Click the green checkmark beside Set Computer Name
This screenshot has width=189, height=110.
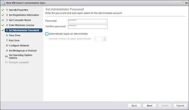click(x=3, y=20)
